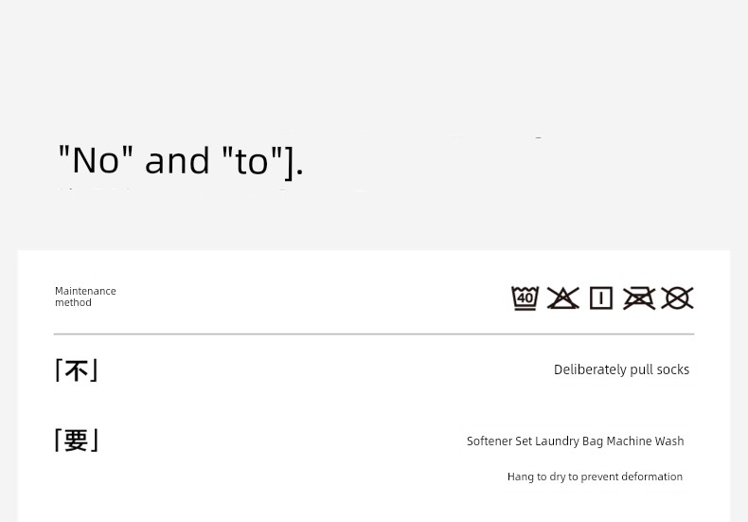748x522 pixels.
Task: Click the "No" and "to" heading
Action: pos(181,161)
